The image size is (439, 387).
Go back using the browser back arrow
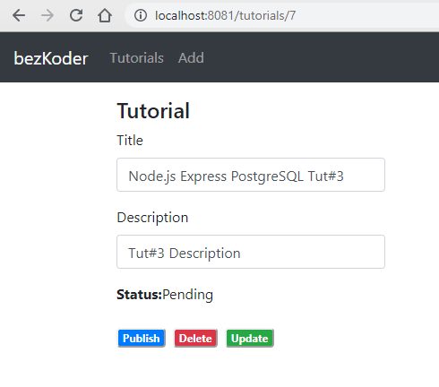click(x=19, y=15)
